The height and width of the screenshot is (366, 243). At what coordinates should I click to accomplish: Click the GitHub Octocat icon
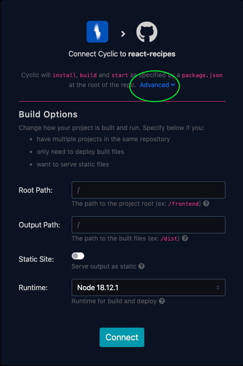(x=147, y=32)
